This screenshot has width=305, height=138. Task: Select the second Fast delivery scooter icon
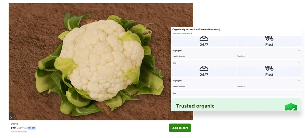pos(269,68)
